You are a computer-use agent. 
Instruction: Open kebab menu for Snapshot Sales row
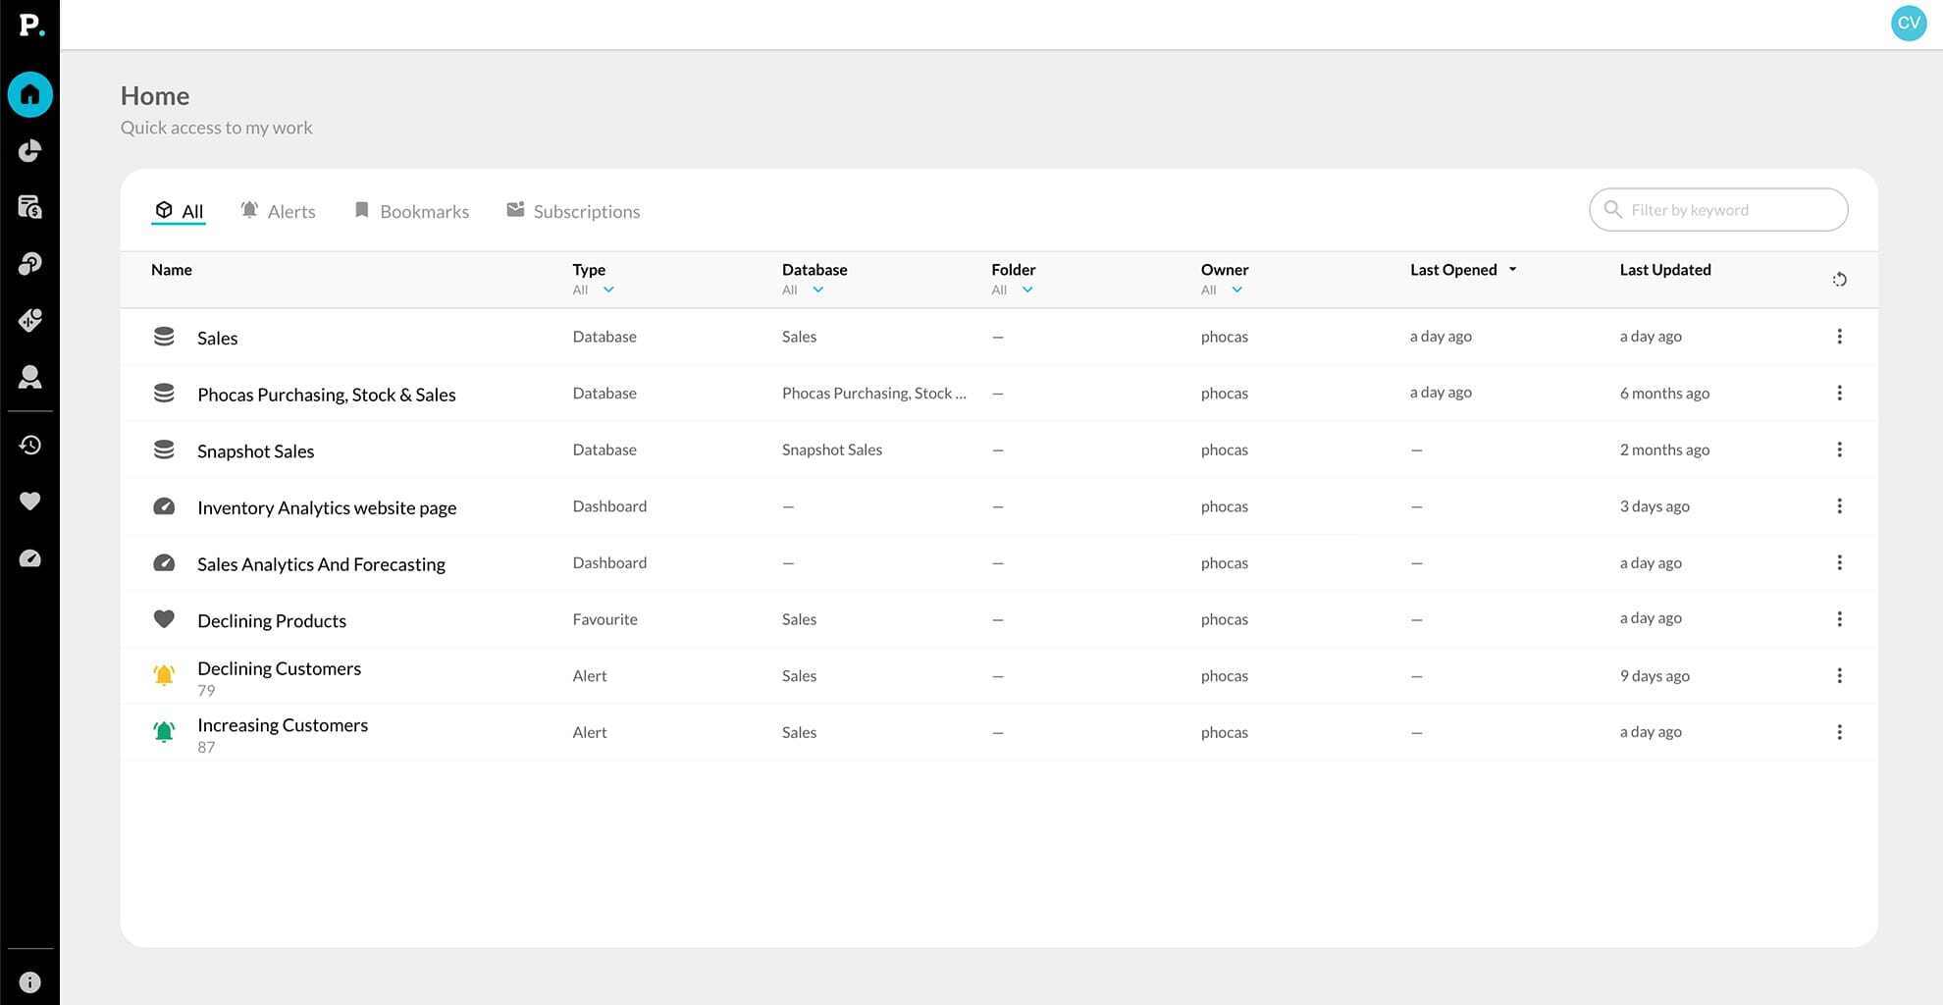point(1839,450)
